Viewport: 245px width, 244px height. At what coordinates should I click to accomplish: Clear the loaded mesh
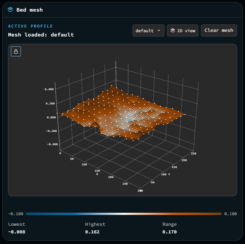[219, 30]
